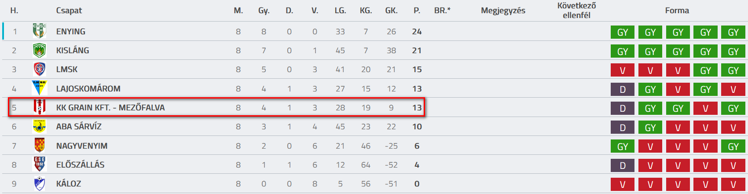Click the Kisláng team crest icon
The height and width of the screenshot is (194, 748).
pos(40,51)
